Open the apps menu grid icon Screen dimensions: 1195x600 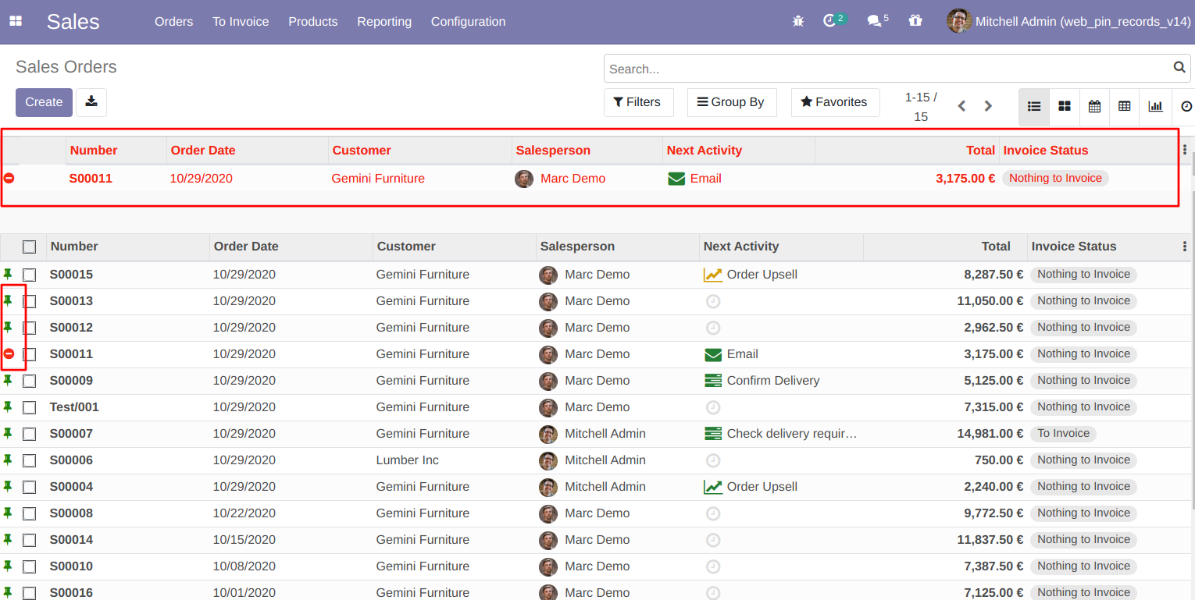16,21
